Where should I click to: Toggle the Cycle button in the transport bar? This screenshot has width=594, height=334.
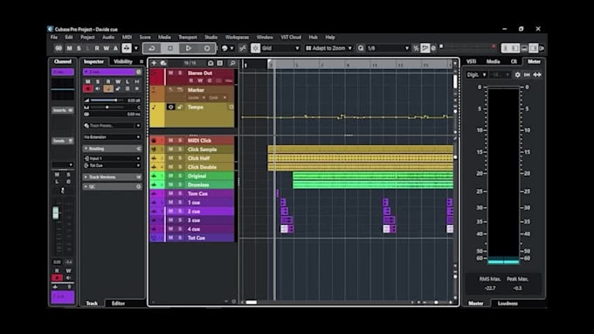pos(151,48)
